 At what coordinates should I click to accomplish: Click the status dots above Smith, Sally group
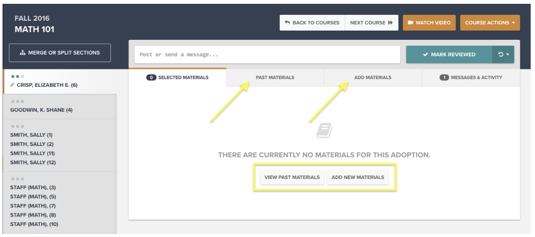pyautogui.click(x=17, y=127)
